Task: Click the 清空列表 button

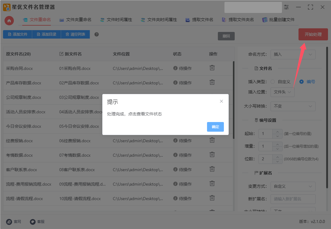Action: pyautogui.click(x=75, y=34)
